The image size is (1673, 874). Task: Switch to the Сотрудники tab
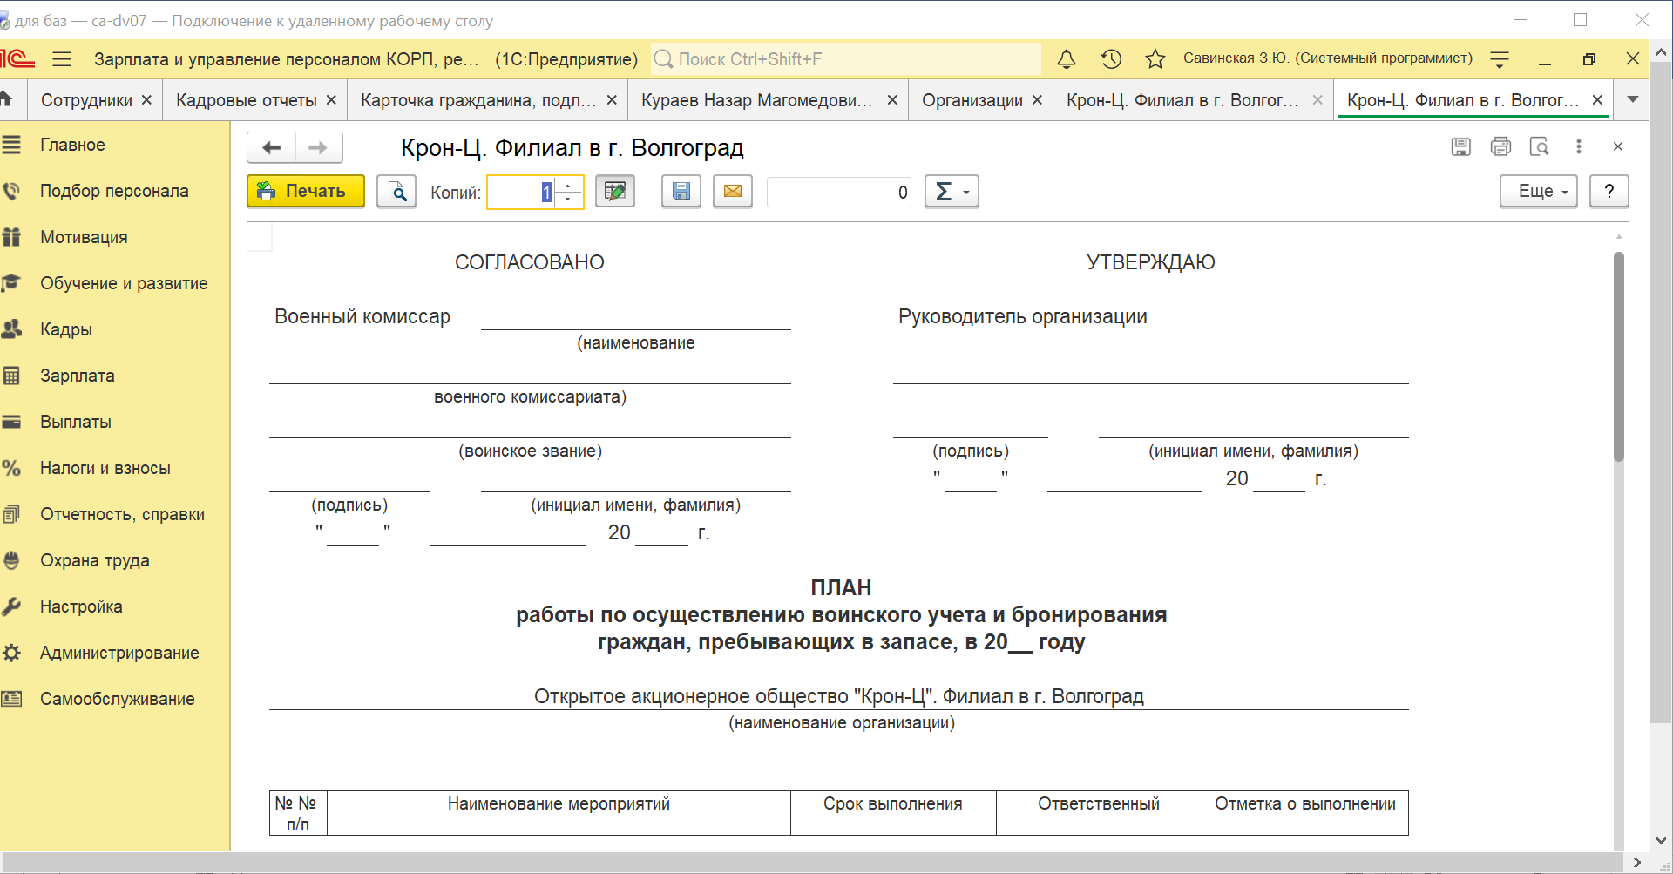[86, 101]
